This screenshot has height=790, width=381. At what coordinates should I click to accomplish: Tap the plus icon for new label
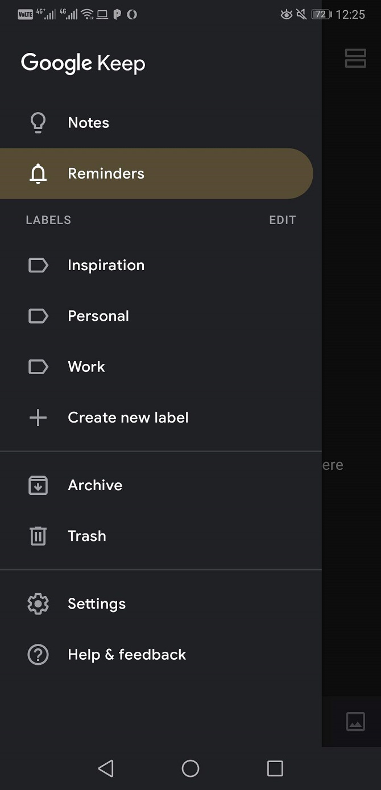(x=38, y=418)
